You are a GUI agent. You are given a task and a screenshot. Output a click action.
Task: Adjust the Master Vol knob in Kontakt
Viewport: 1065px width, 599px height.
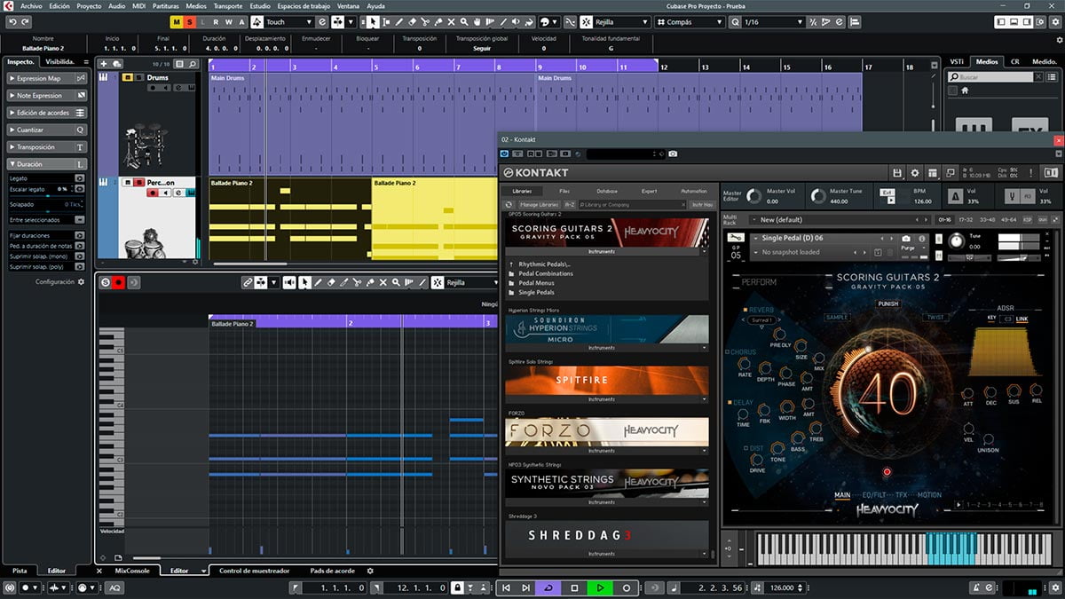(x=754, y=196)
